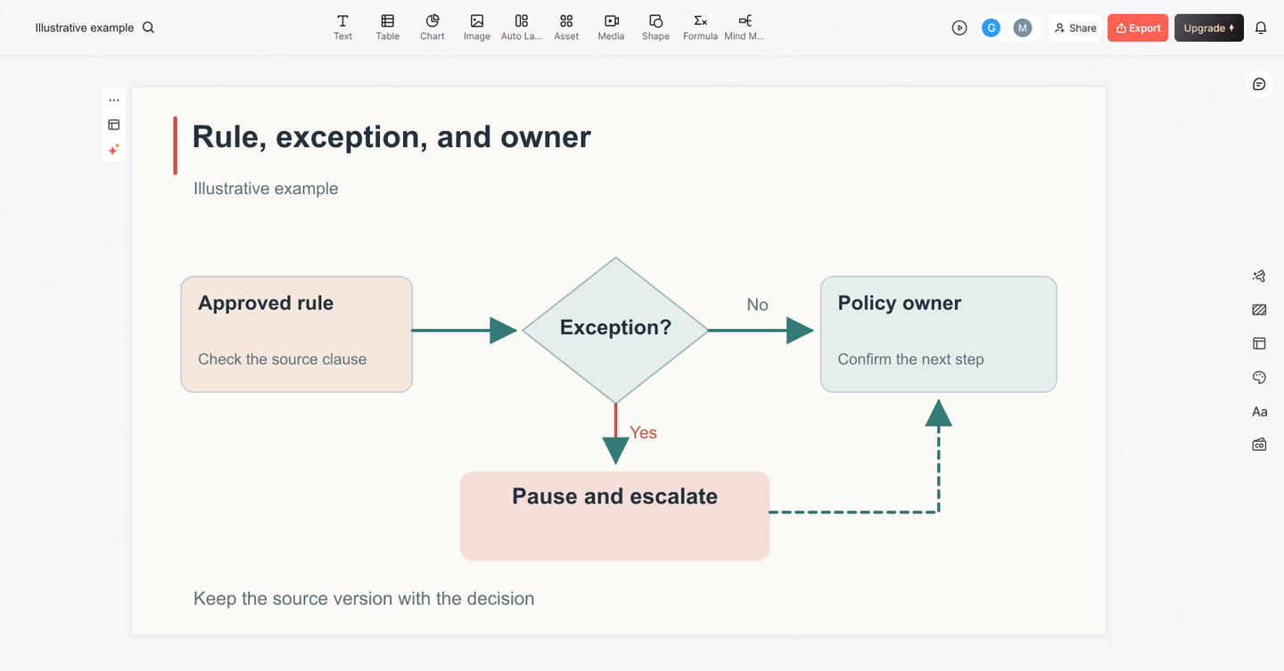Open the Auto Layout tool

coord(522,27)
